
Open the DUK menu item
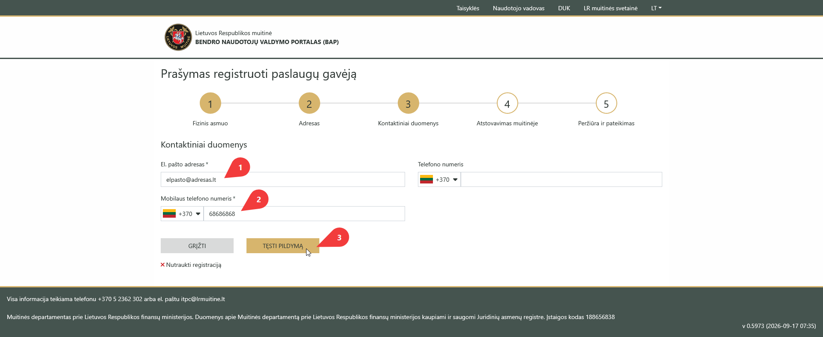click(x=564, y=8)
